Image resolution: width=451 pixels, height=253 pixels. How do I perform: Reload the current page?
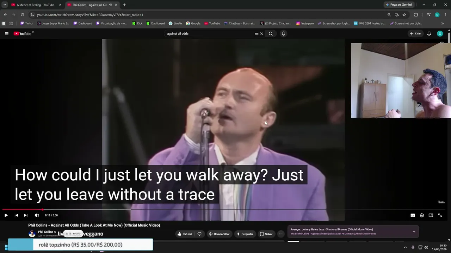22,15
